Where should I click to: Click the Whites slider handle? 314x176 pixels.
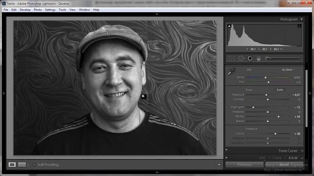(x=279, y=116)
